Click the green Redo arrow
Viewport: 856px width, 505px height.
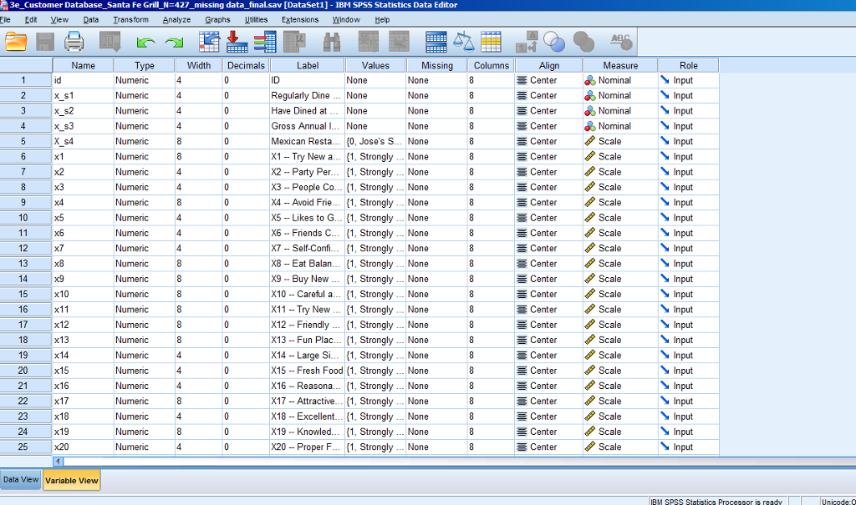click(174, 43)
